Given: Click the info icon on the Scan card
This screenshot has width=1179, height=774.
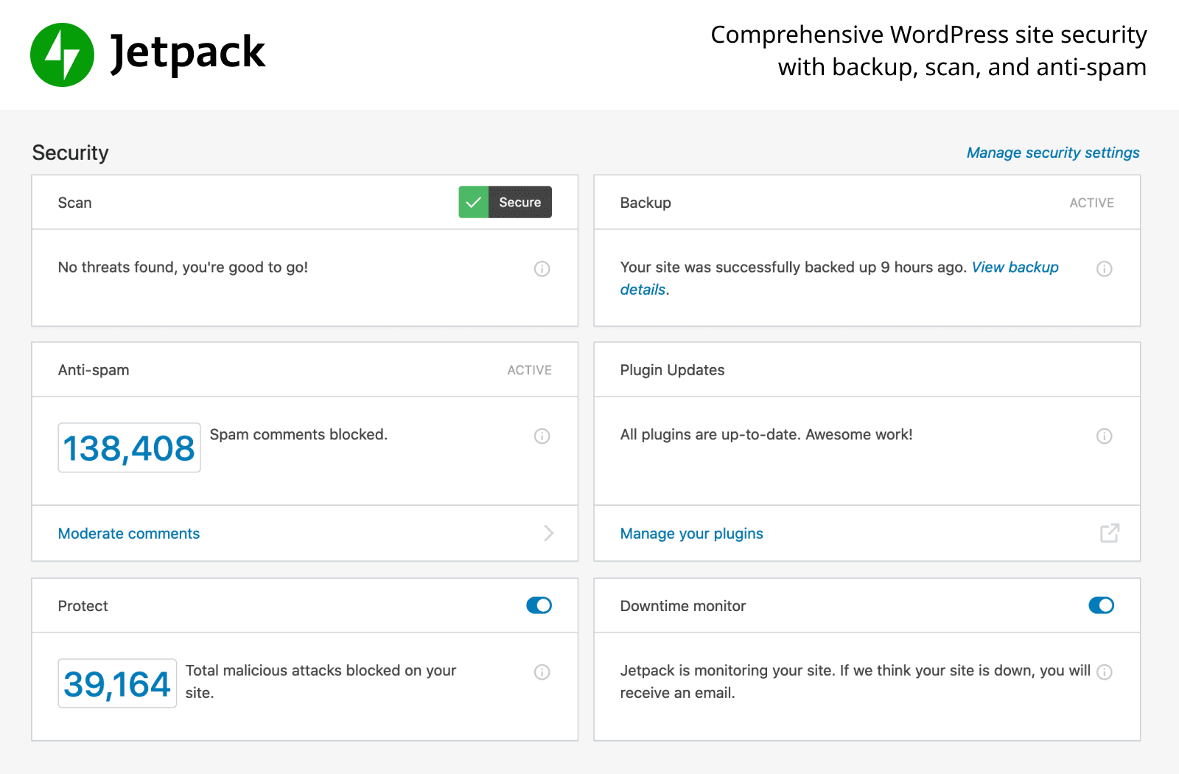Looking at the screenshot, I should pos(542,268).
